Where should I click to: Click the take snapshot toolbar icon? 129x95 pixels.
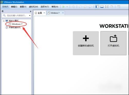pos(80,7)
